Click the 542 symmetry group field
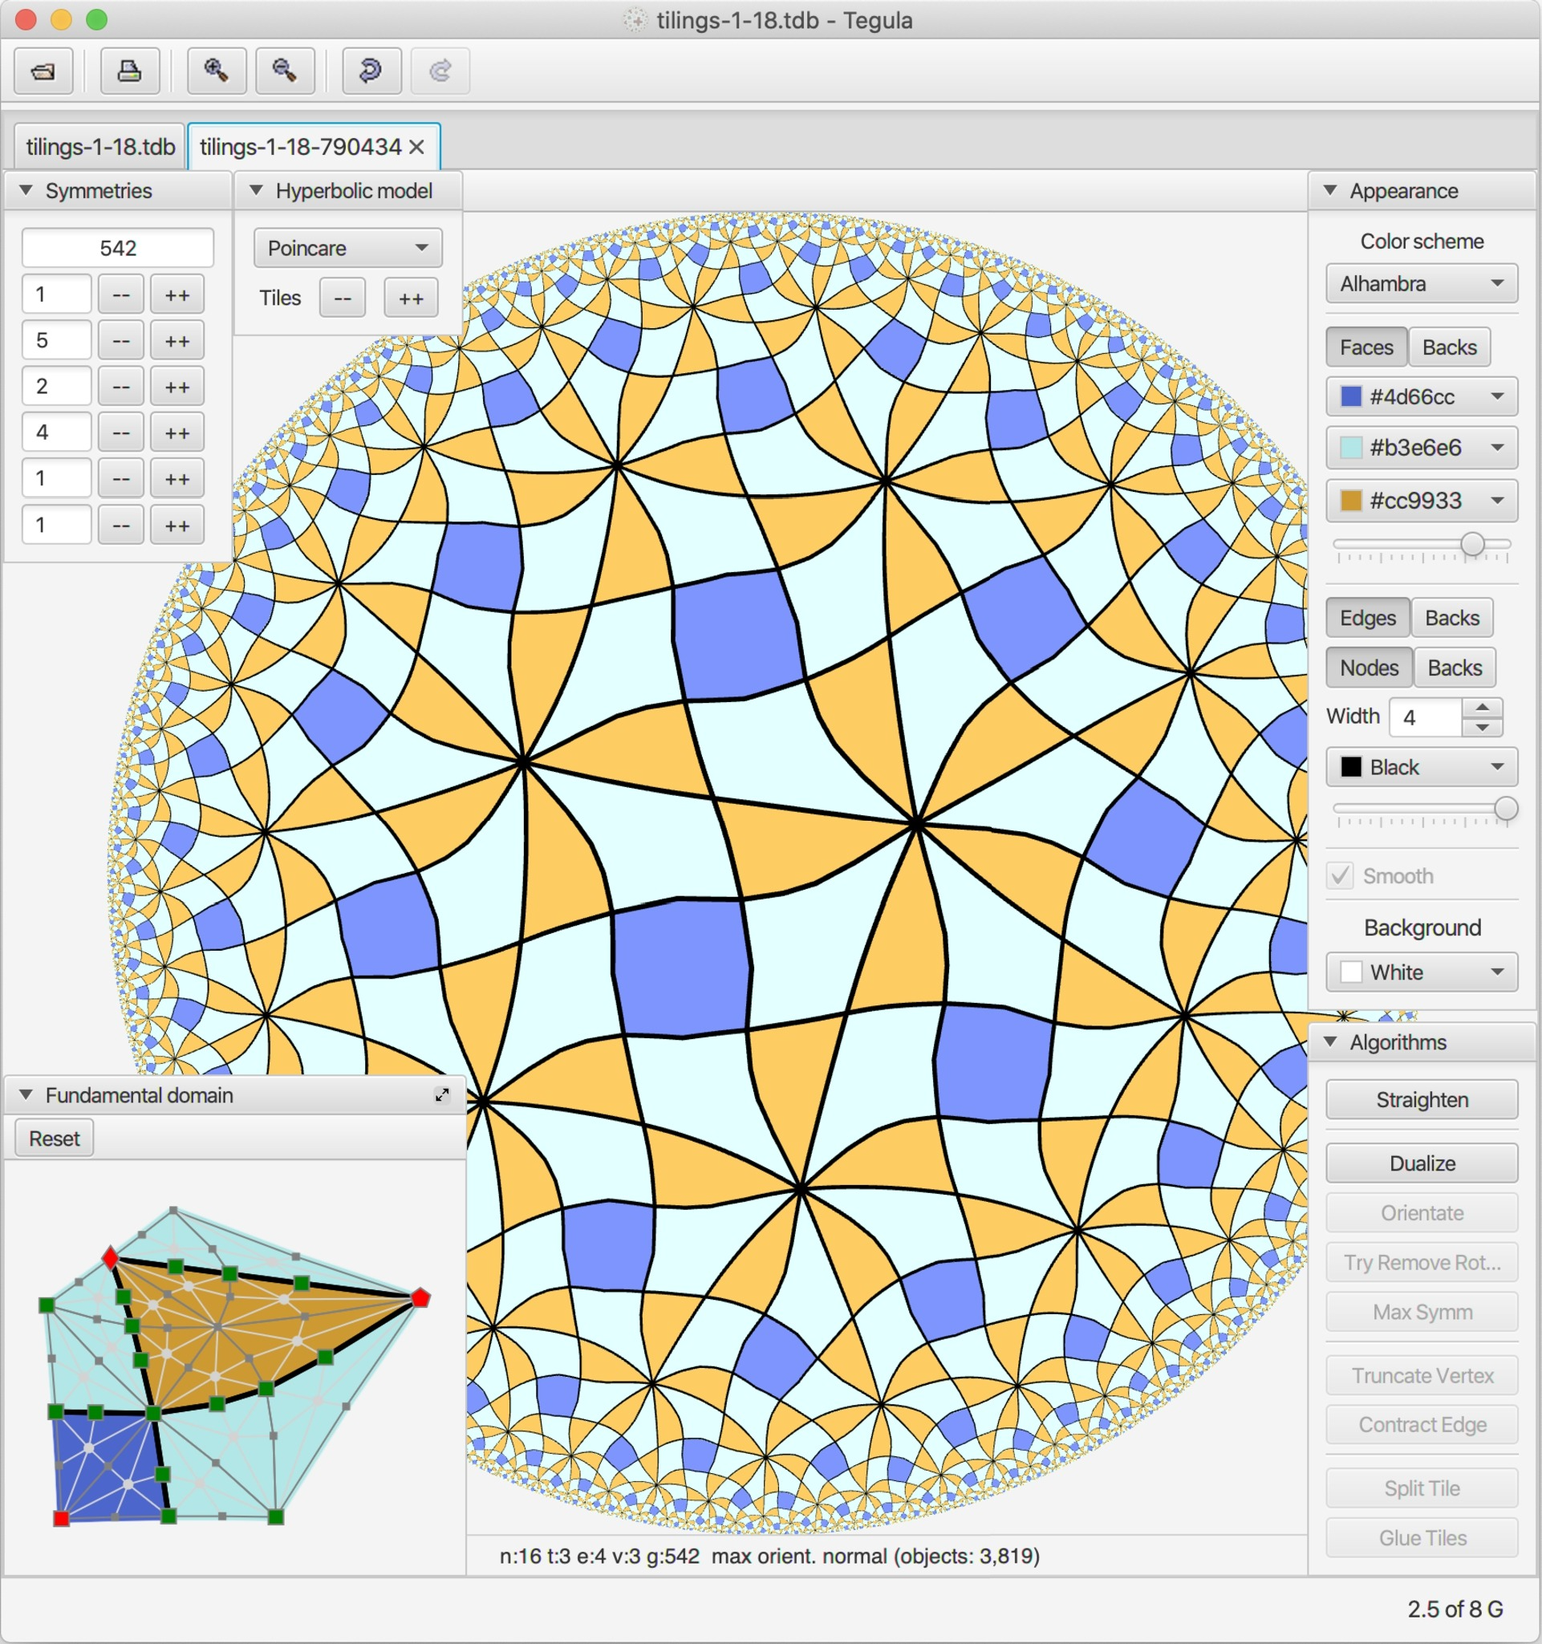This screenshot has height=1644, width=1542. tap(117, 248)
